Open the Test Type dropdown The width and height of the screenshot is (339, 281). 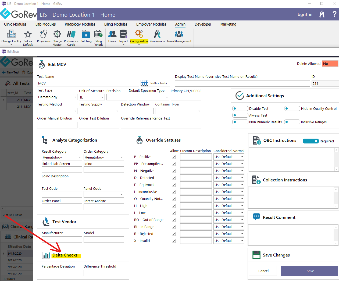coord(57,97)
